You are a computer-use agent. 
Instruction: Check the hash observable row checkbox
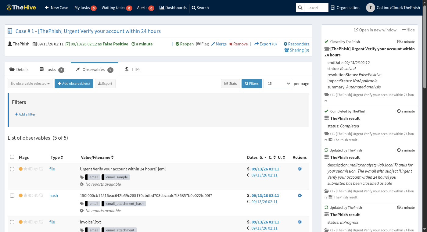[12, 195]
